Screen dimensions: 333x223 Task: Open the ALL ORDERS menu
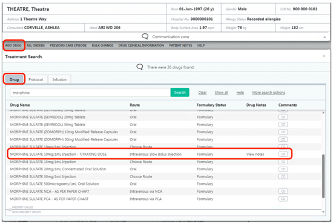36,45
